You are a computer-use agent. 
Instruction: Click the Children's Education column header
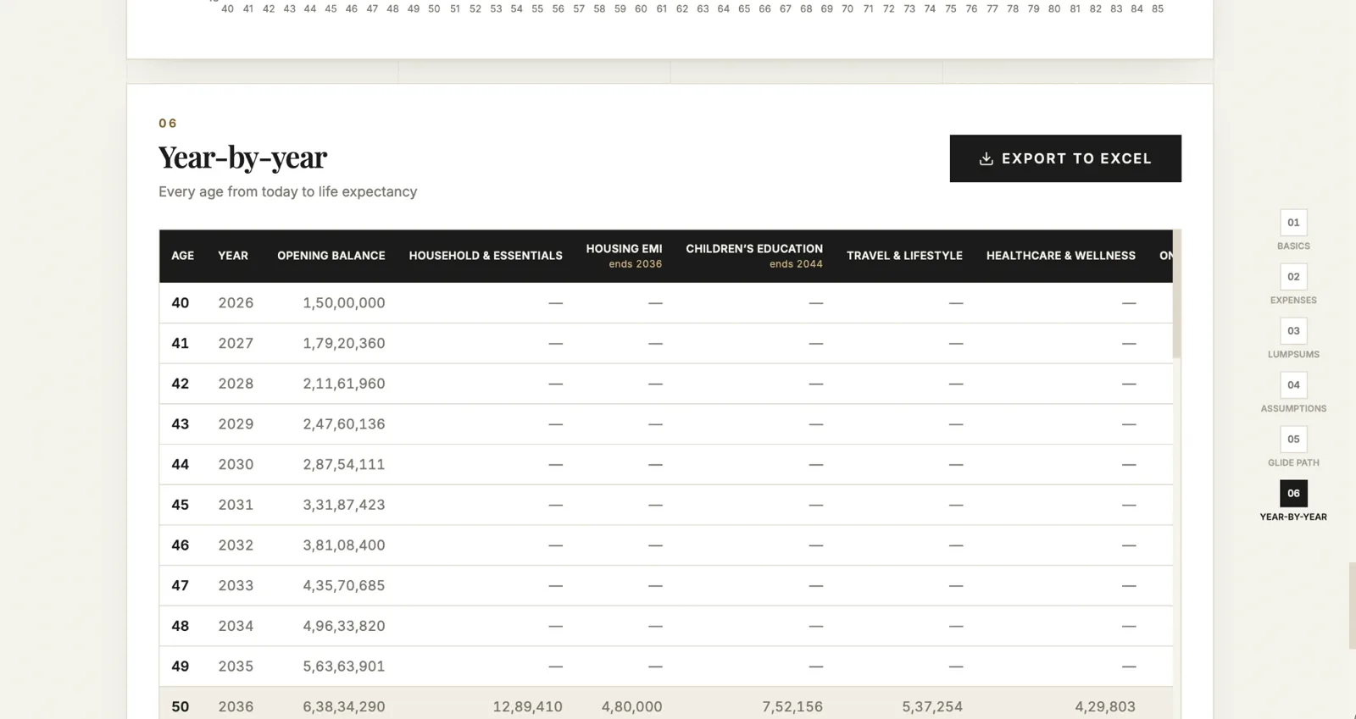point(754,256)
